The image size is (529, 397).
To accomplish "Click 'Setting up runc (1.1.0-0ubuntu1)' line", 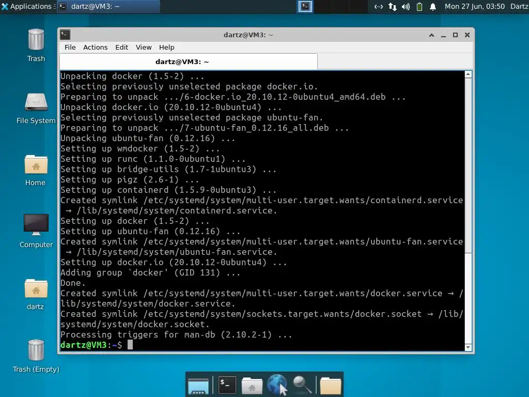I will [x=152, y=159].
